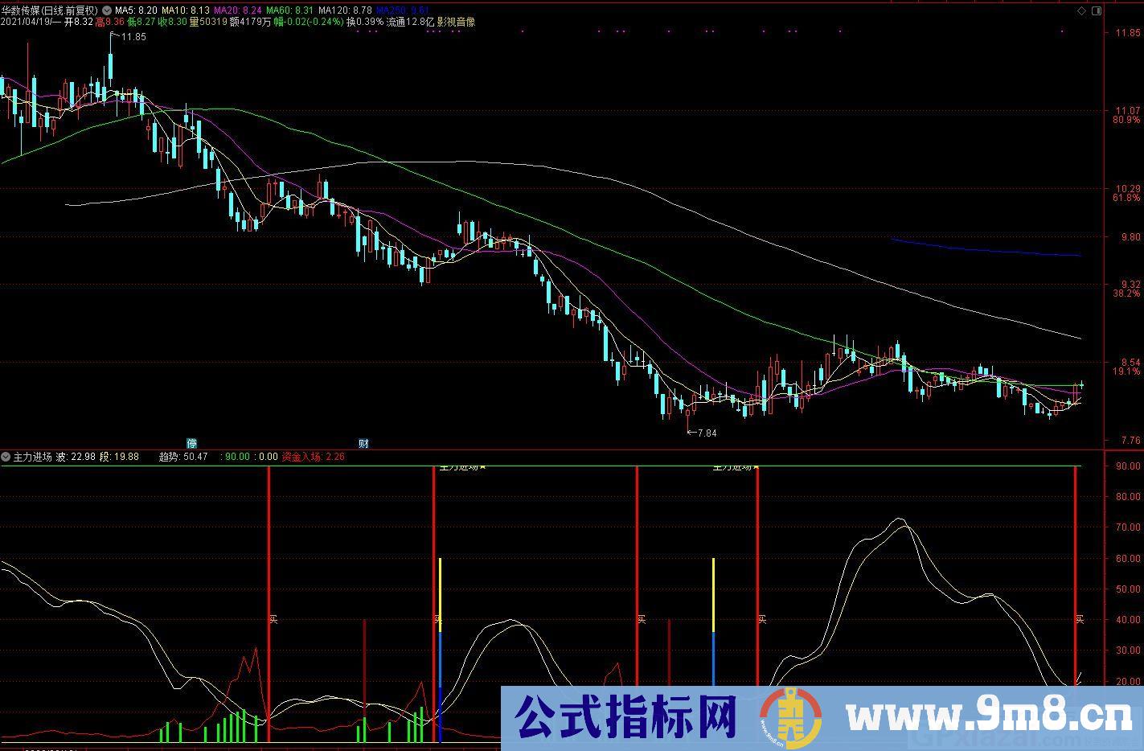
Task: Click the 11.85 high price annotation
Action: pos(134,37)
